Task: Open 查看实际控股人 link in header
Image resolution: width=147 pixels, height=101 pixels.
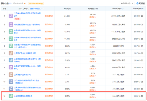Action: (x=37, y=9)
